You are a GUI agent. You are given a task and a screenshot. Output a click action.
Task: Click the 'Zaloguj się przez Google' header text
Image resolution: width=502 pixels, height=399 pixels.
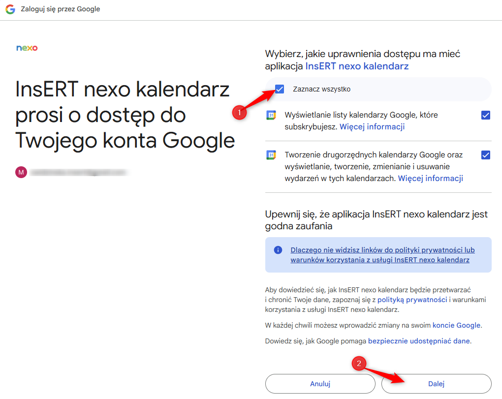tap(61, 9)
